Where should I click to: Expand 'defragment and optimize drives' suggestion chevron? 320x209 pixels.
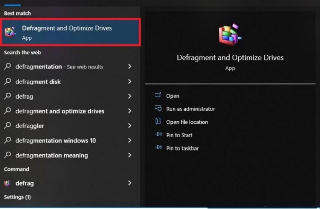coord(130,111)
